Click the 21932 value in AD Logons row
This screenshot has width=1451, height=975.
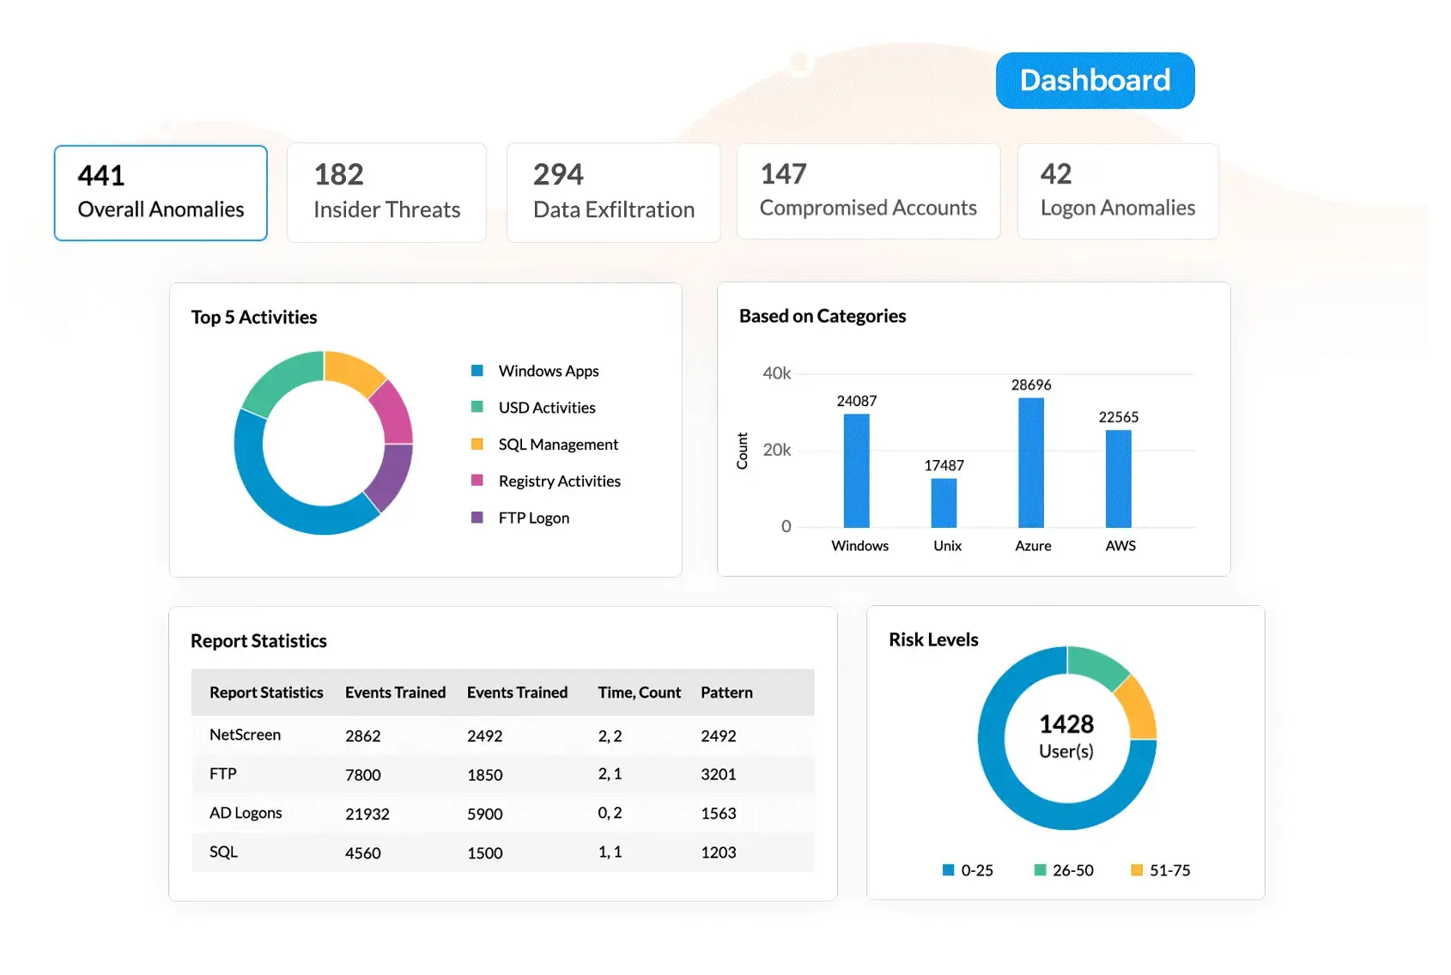point(367,815)
